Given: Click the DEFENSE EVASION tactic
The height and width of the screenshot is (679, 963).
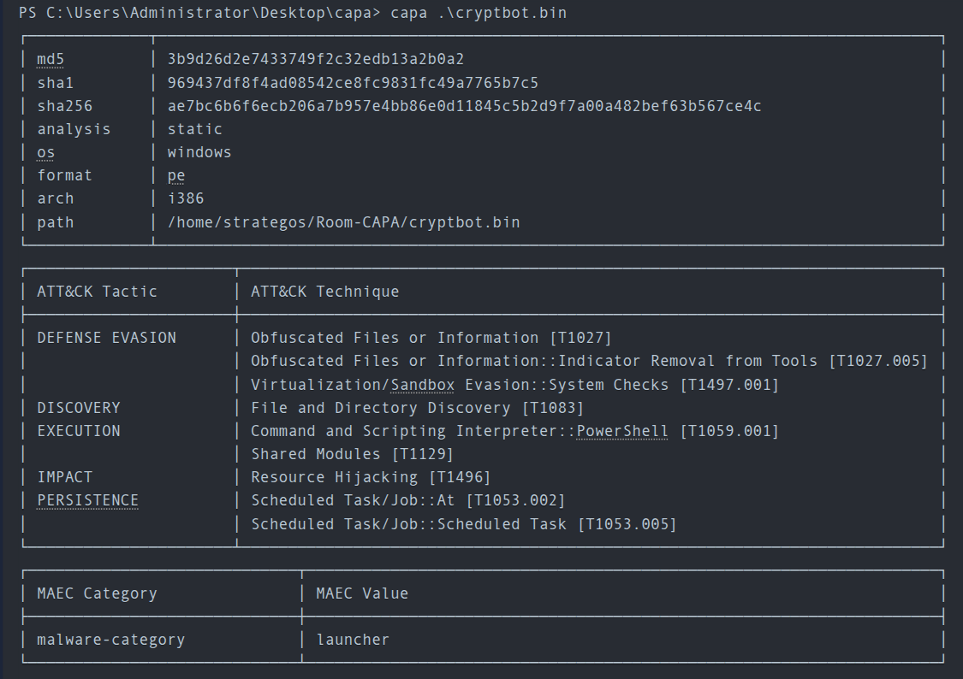Looking at the screenshot, I should 106,338.
